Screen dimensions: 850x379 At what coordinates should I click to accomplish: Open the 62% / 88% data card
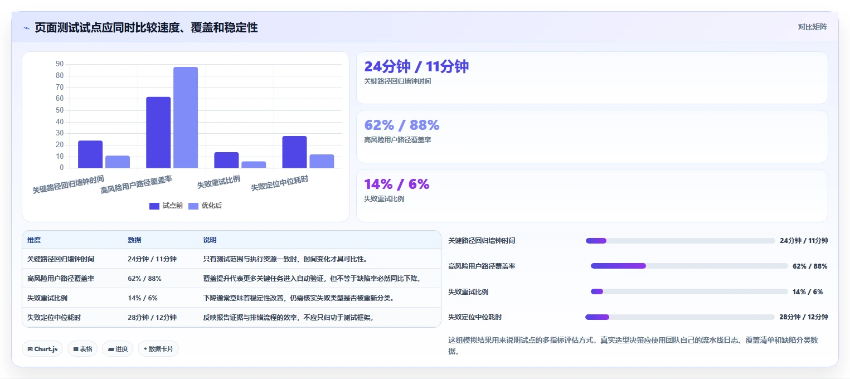tap(592, 137)
